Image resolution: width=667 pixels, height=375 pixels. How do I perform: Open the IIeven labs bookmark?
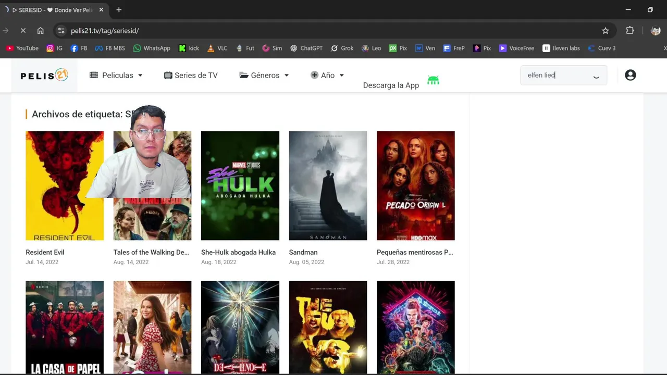[561, 48]
